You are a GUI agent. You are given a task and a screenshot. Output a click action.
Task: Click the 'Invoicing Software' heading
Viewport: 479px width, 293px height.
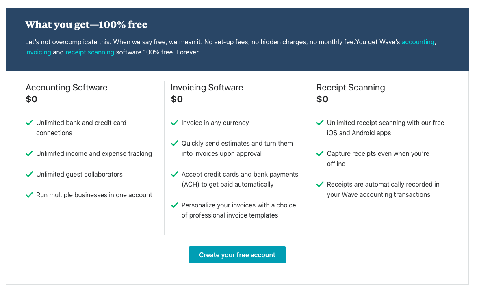pos(207,88)
